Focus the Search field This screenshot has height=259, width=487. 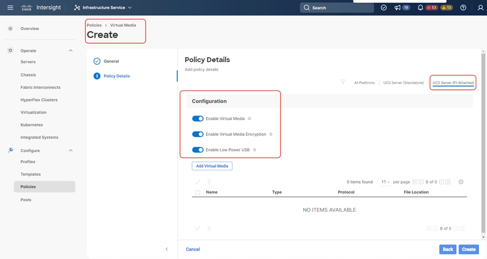click(337, 8)
